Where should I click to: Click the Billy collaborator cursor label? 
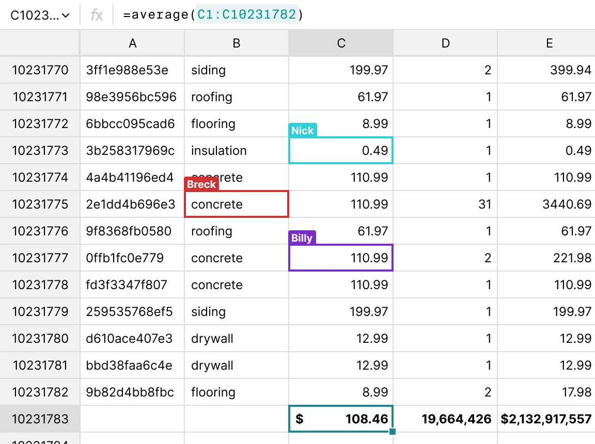[302, 238]
